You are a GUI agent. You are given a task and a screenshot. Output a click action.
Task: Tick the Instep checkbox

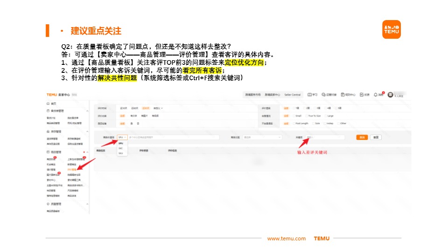[325, 123]
